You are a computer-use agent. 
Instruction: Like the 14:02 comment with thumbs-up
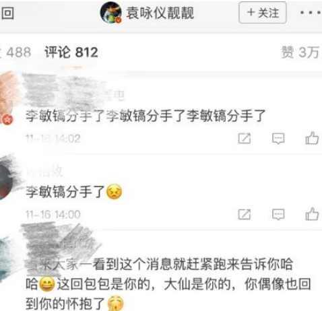pyautogui.click(x=312, y=138)
